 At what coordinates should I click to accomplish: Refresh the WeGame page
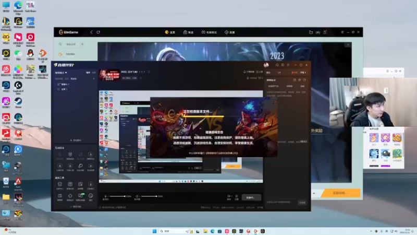pyautogui.click(x=98, y=32)
